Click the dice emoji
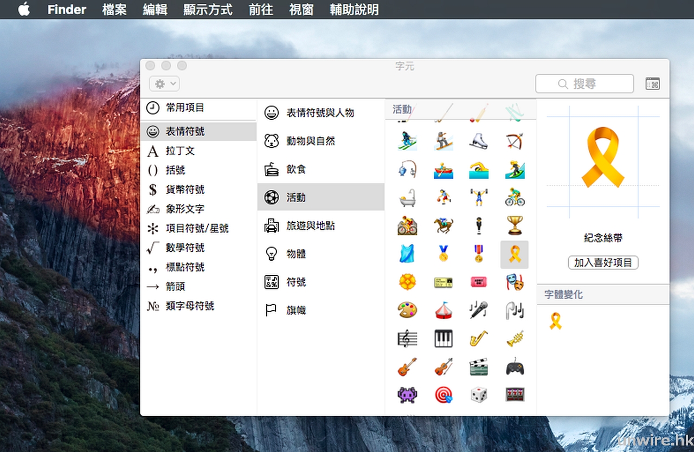Image resolution: width=694 pixels, height=452 pixels. click(478, 395)
